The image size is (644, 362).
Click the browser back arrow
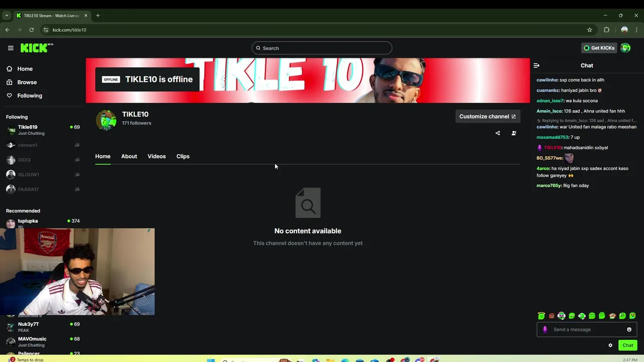7,30
